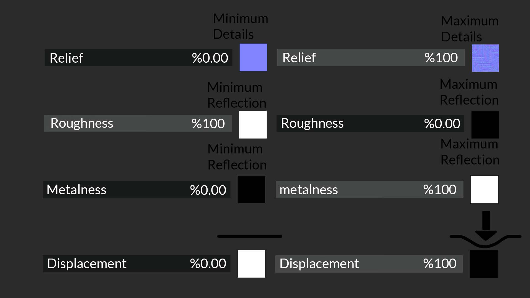Select the Displacement %0.00 slider
Image resolution: width=530 pixels, height=298 pixels.
(x=136, y=264)
